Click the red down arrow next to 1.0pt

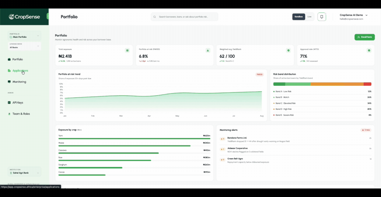[140, 61]
